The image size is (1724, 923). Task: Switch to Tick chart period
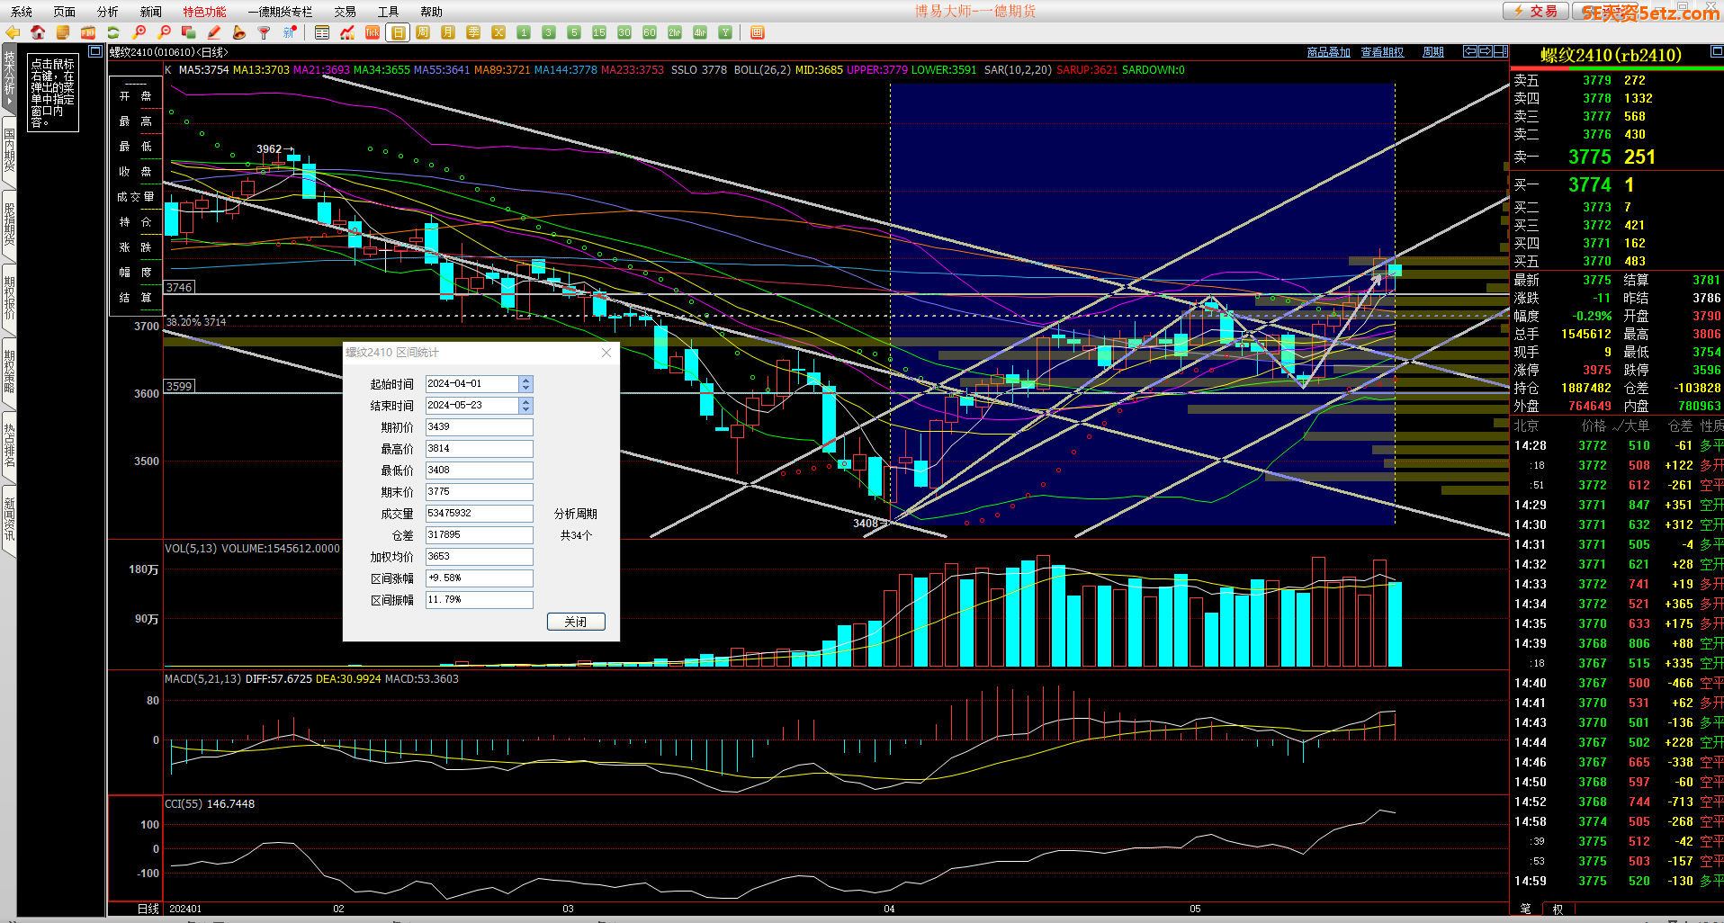pyautogui.click(x=373, y=32)
